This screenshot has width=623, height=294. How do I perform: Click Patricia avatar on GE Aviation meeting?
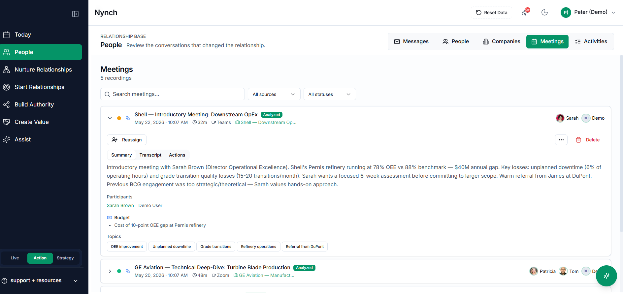(534, 271)
